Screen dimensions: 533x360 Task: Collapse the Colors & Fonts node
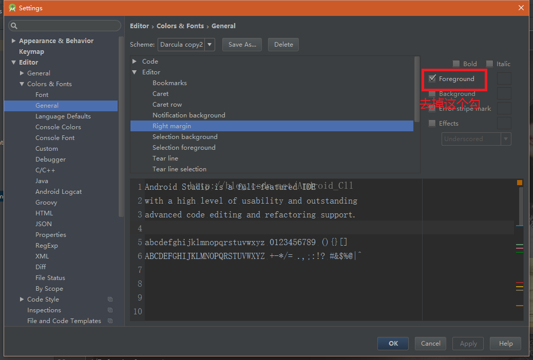[22, 84]
